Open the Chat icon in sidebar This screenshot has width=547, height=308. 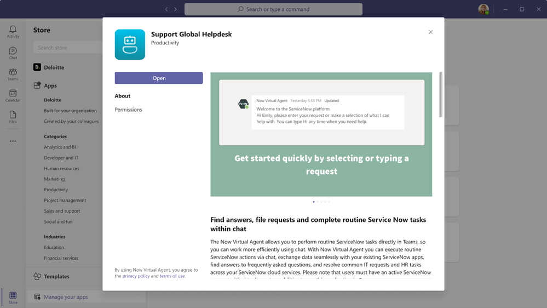click(x=13, y=53)
